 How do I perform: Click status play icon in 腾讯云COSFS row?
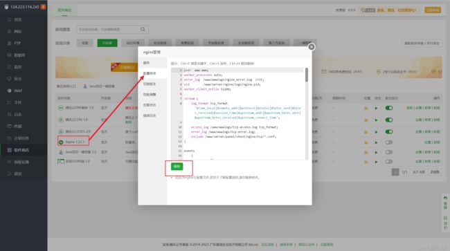tap(376, 132)
